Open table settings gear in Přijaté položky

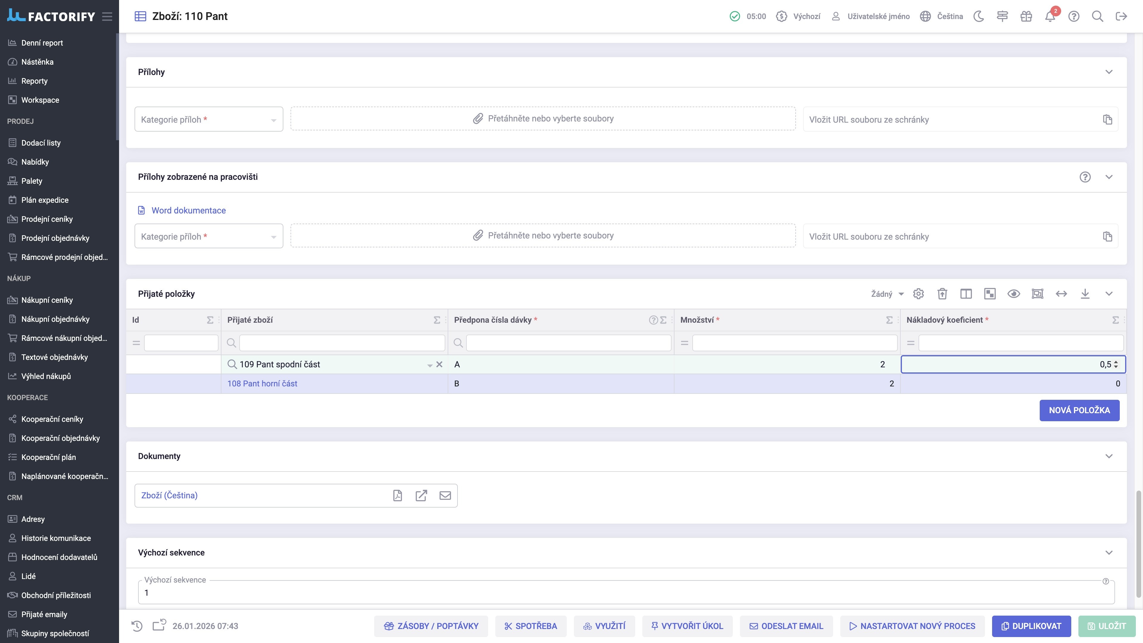(919, 294)
